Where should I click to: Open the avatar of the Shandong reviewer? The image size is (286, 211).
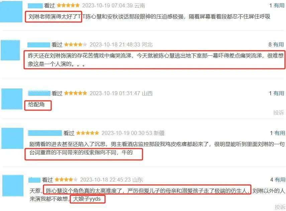tap(13, 186)
